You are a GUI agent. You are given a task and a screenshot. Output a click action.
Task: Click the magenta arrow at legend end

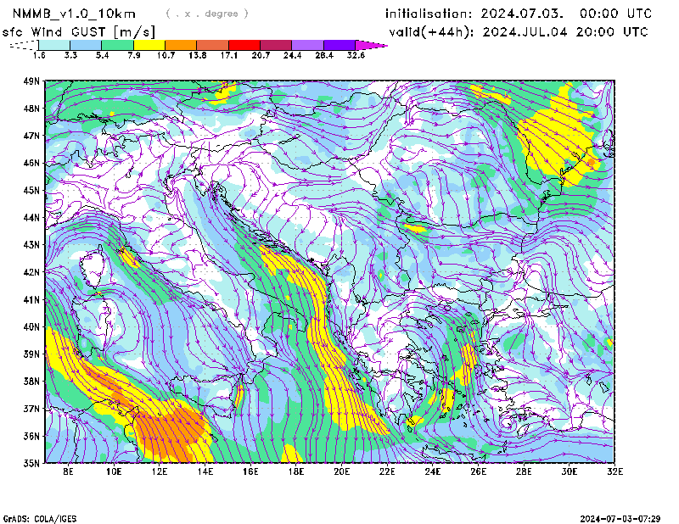pyautogui.click(x=371, y=45)
